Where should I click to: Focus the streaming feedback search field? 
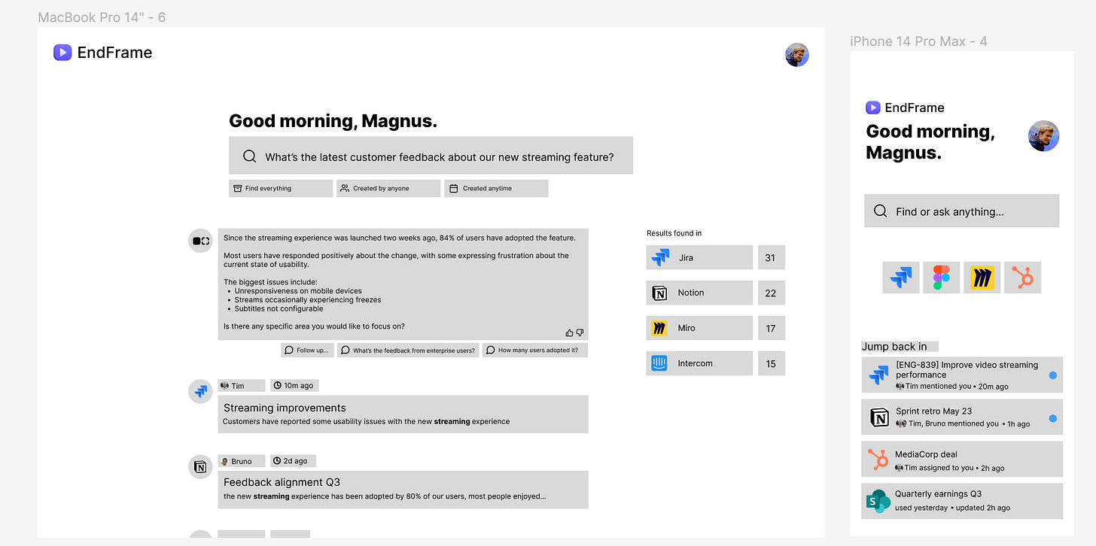click(x=431, y=156)
